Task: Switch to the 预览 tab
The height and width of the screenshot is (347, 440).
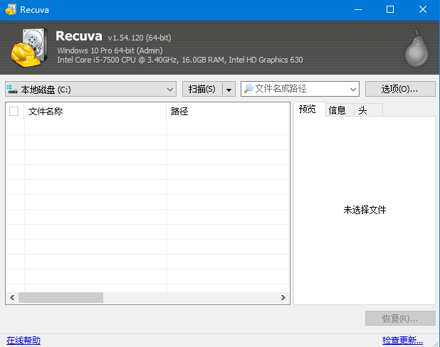Action: (308, 109)
